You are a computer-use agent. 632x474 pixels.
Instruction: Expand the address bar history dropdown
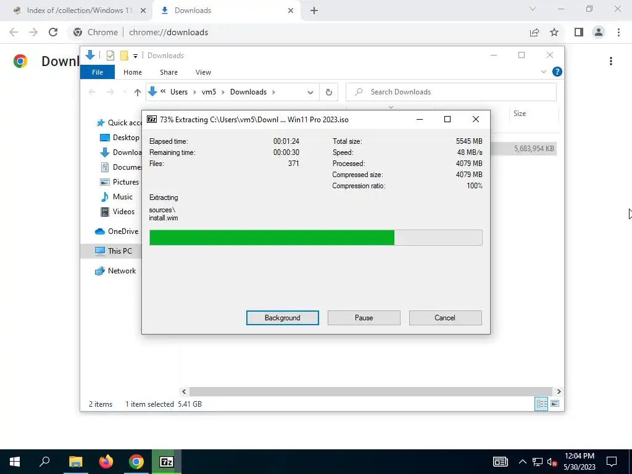(310, 93)
